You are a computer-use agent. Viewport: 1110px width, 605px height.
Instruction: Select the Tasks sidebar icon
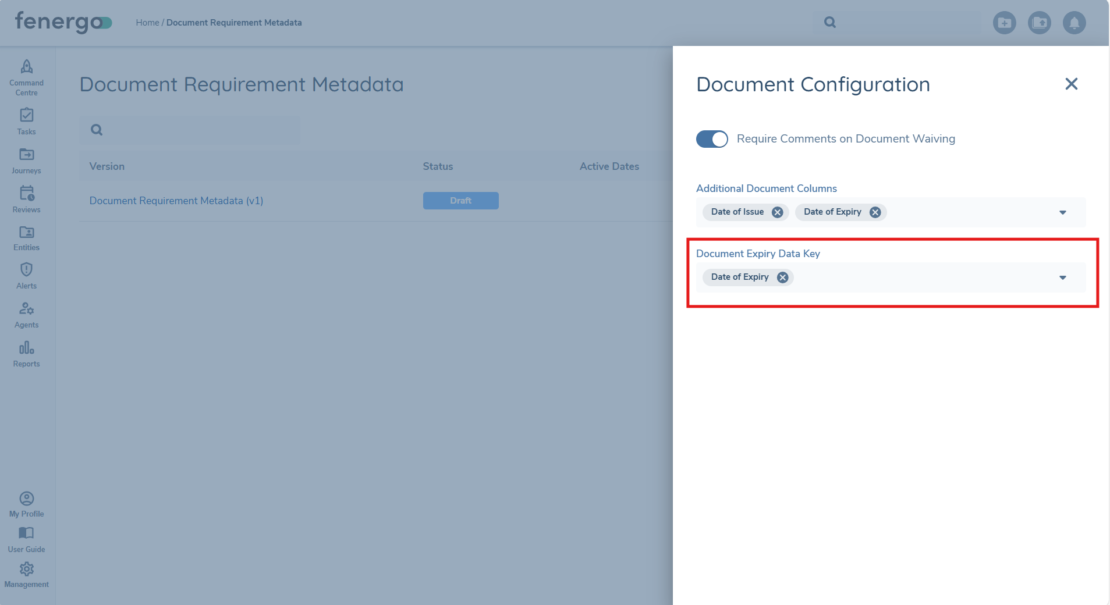pos(26,119)
